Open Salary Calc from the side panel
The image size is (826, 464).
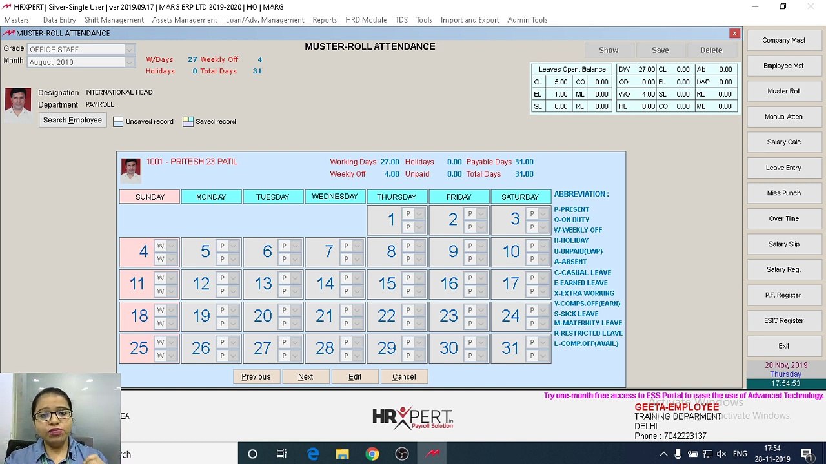tap(783, 142)
